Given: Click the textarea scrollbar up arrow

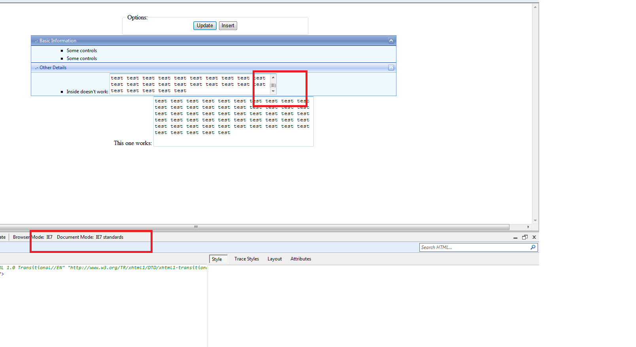Looking at the screenshot, I should (x=273, y=77).
